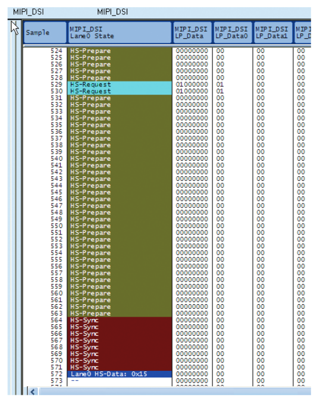This screenshot has height=400, width=323.
Task: Click sample number 545
Action: 57,192
